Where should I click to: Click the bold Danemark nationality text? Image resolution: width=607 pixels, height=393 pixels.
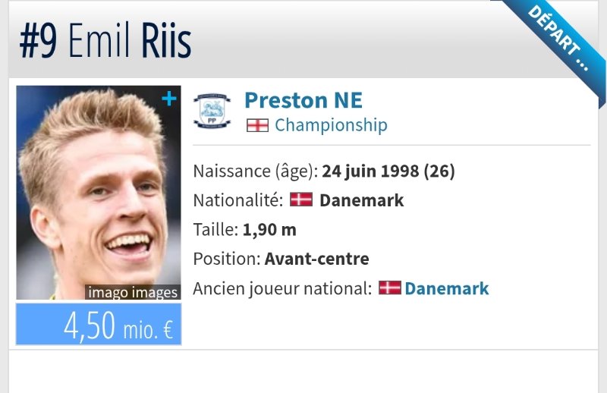pyautogui.click(x=361, y=200)
